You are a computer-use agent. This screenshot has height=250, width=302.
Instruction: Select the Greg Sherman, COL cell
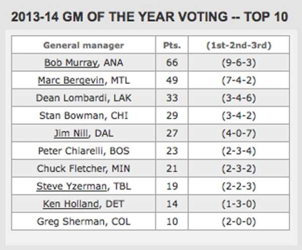(84, 221)
